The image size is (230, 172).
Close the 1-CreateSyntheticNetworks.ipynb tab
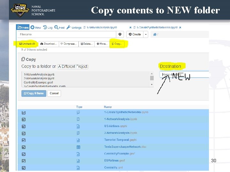click(180, 27)
